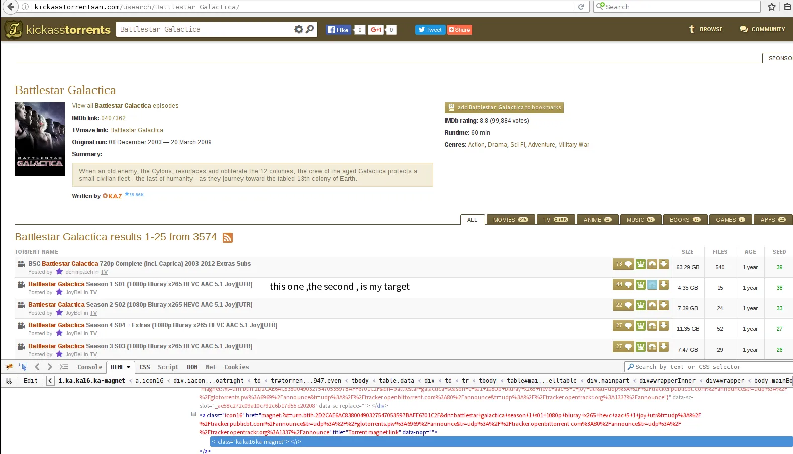Viewport: 793px width, 454px height.
Task: Submit search with the magnifier icon
Action: pos(310,29)
